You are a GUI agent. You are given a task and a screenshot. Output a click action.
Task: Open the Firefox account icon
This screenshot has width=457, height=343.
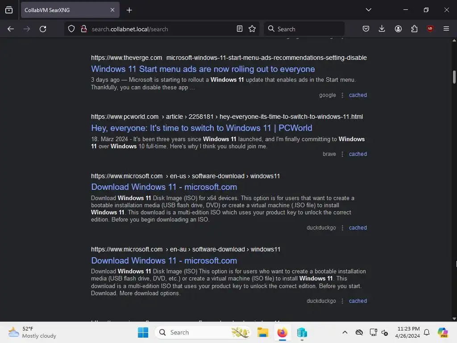tap(398, 29)
